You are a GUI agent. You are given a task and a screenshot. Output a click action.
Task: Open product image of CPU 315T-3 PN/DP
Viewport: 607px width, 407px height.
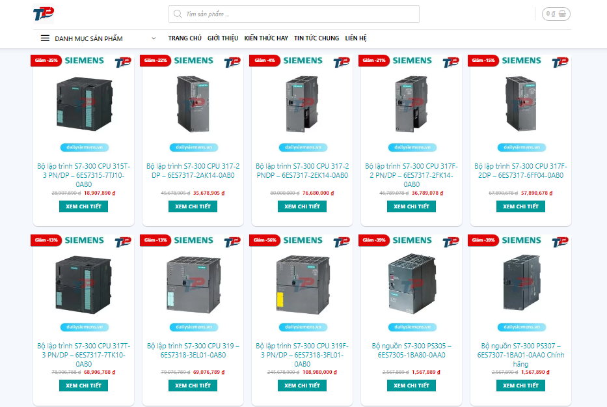84,105
